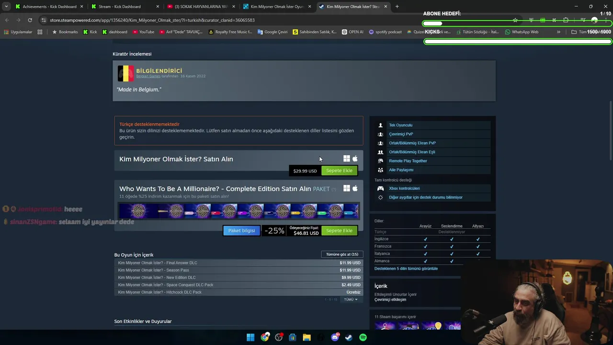Viewport: 613px width, 345px height.
Task: Open Steam from the taskbar
Action: [349, 337]
